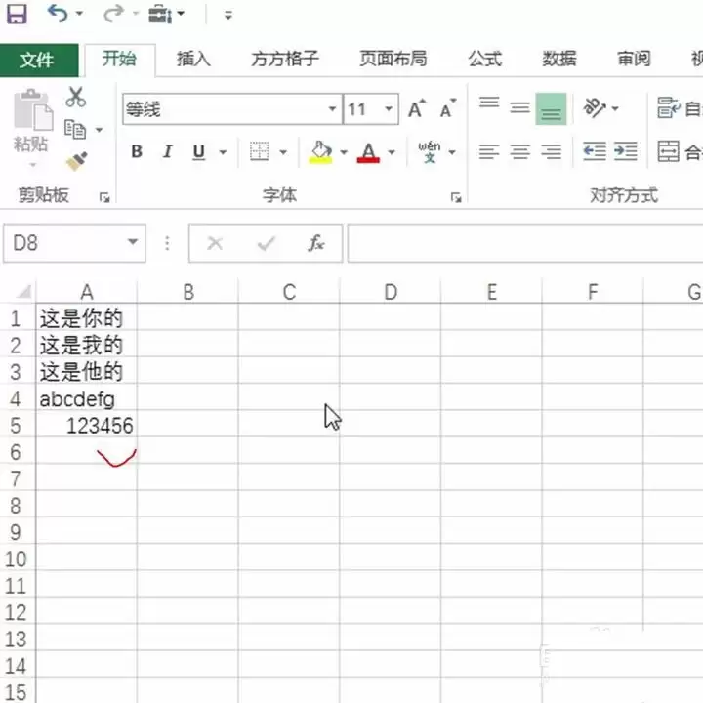The width and height of the screenshot is (703, 703).
Task: Expand the font size dropdown
Action: (x=389, y=109)
